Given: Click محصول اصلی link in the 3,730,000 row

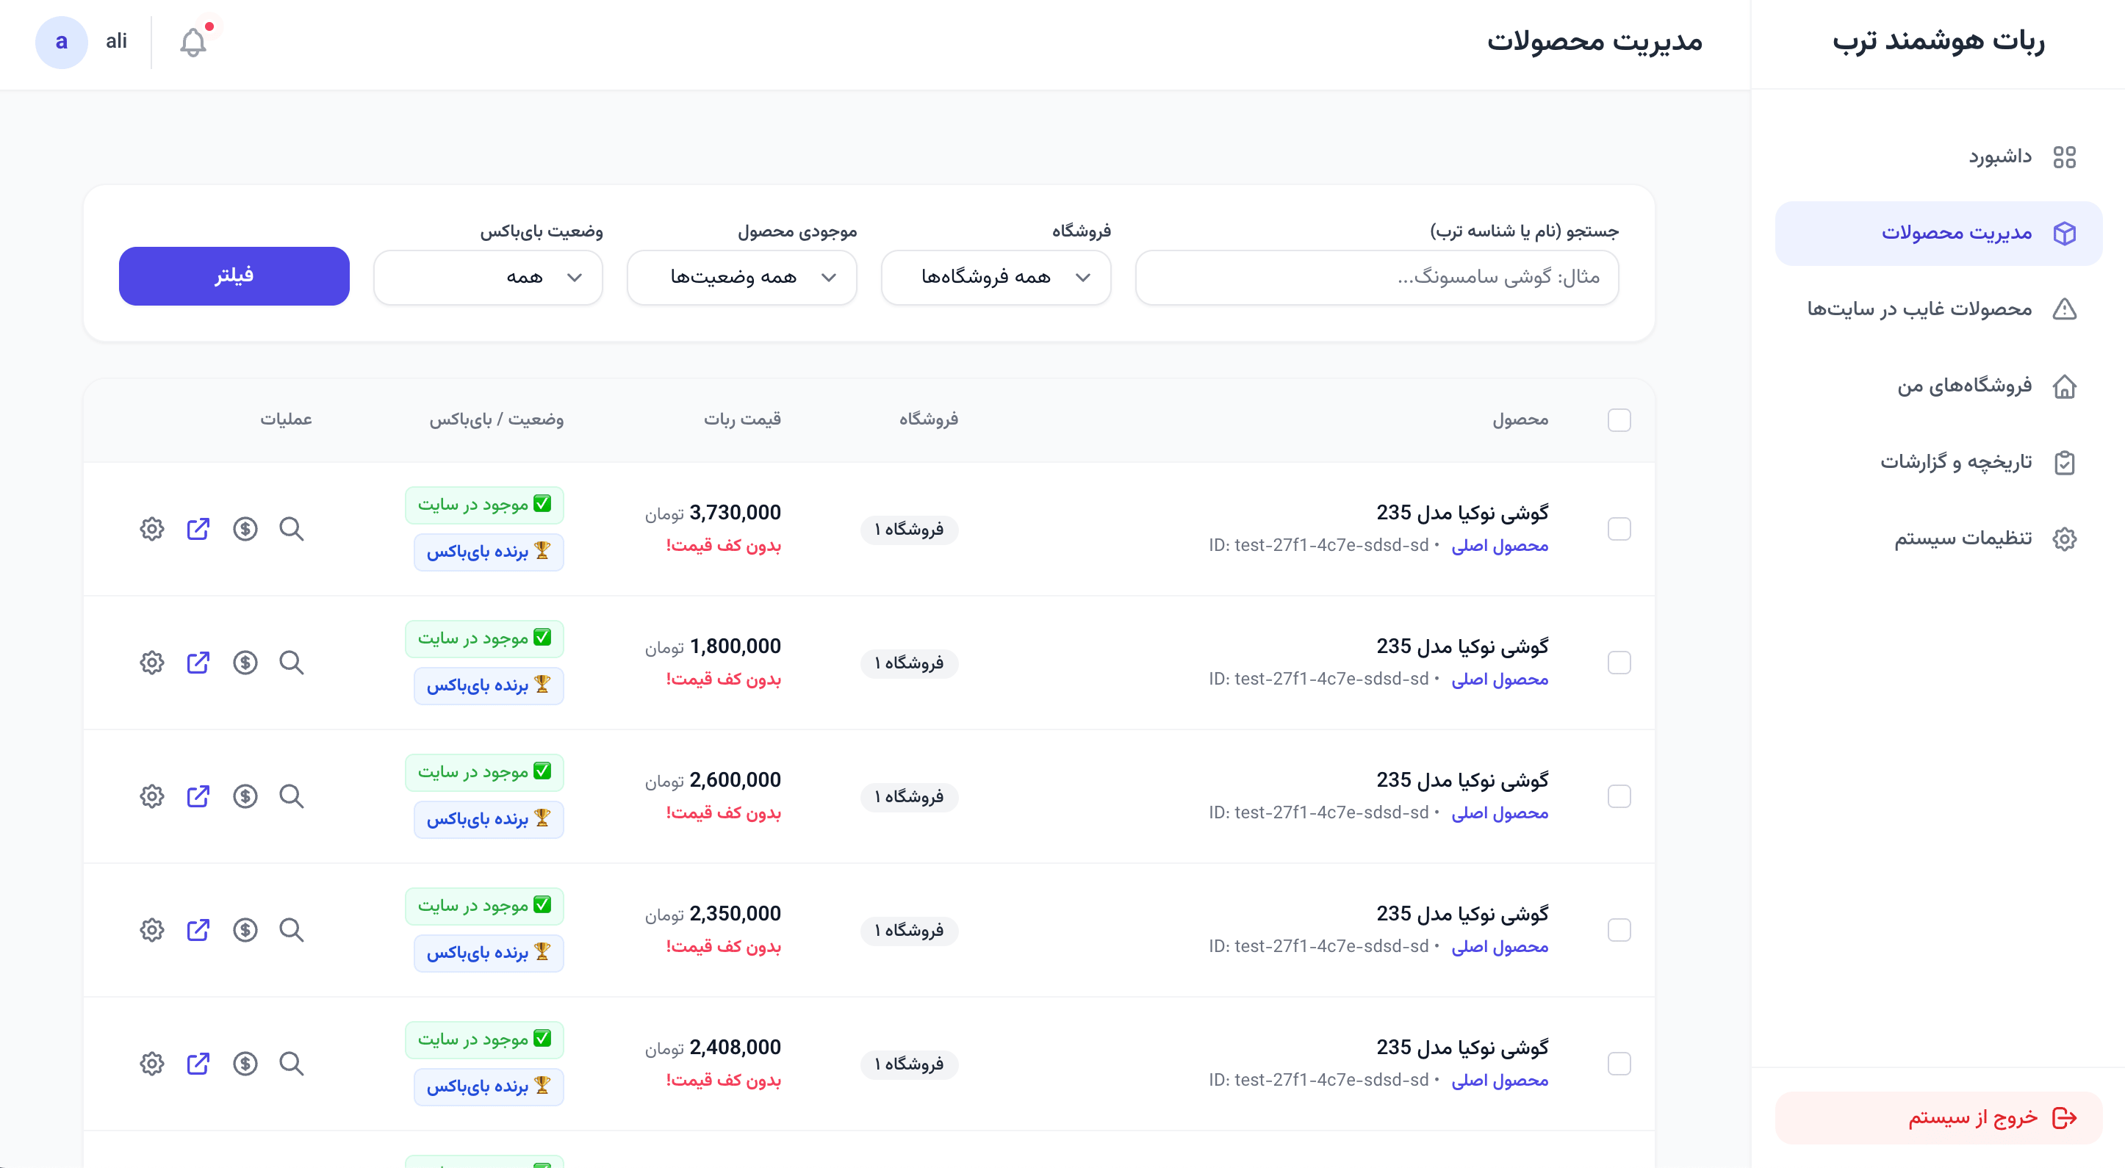Looking at the screenshot, I should pyautogui.click(x=1500, y=545).
